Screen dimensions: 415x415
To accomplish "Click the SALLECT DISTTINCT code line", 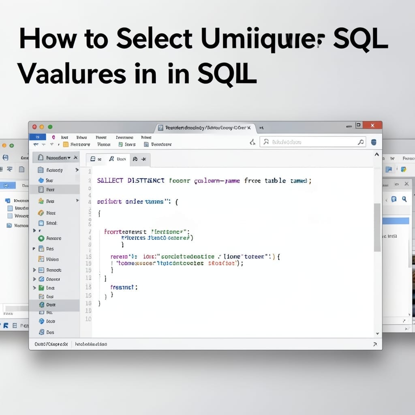I will [x=204, y=181].
